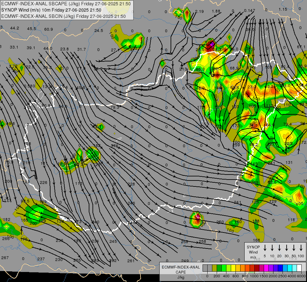Click the 1500 tick label on colorbar
307x282 pixels.
(263, 276)
